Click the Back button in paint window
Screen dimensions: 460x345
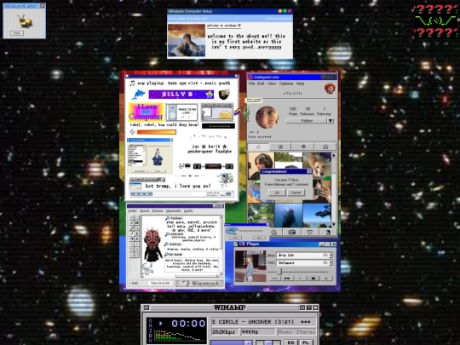coord(134,283)
